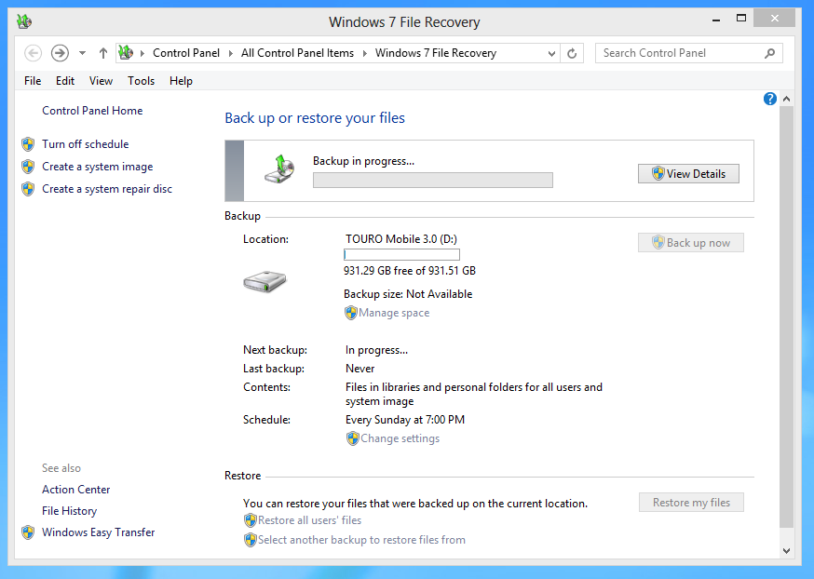
Task: Open the File menu
Action: [x=33, y=81]
